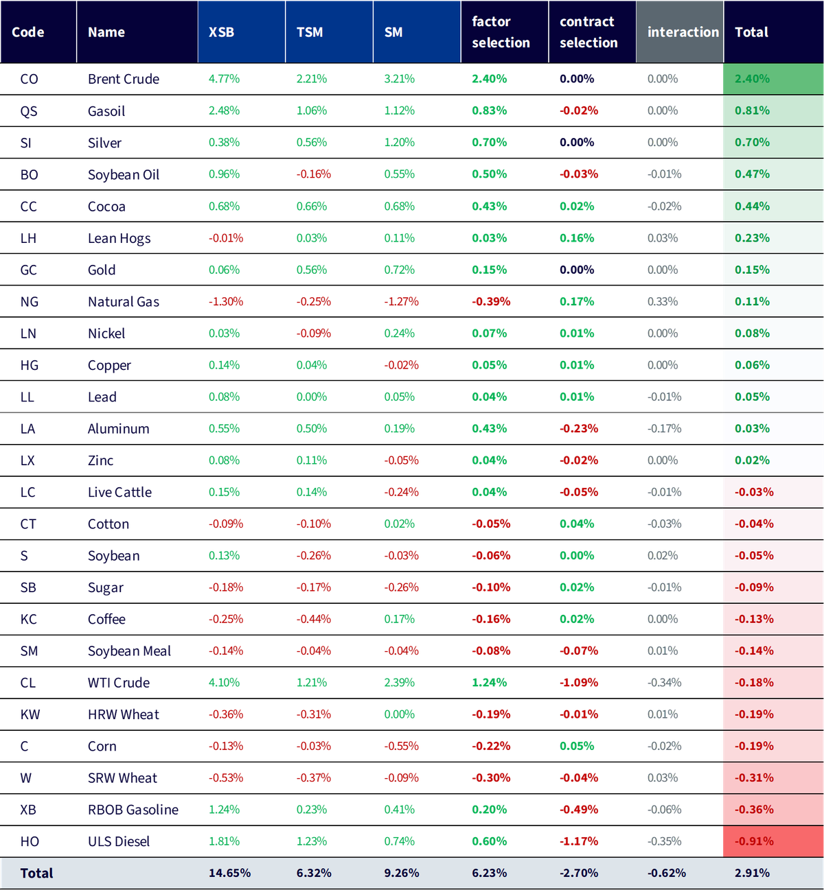
Task: Click Copper's XSB value 0.14%
Action: coord(225,365)
